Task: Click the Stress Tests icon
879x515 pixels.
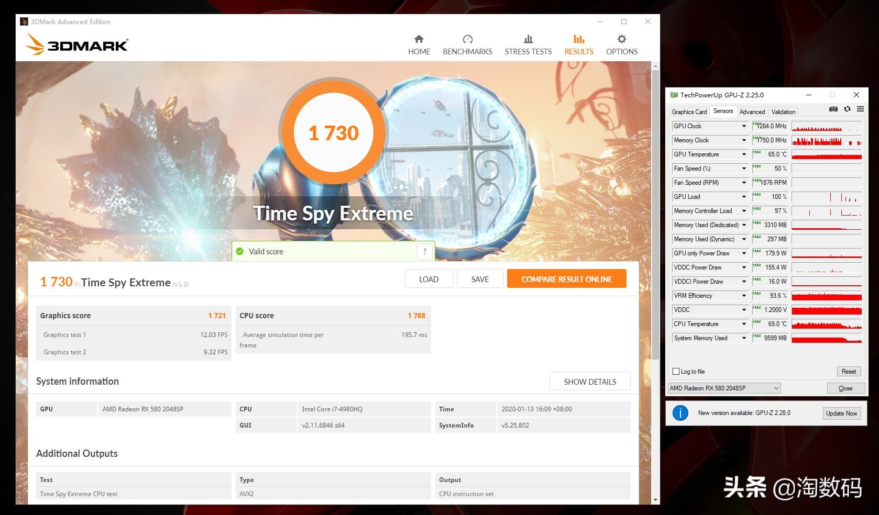Action: pos(528,39)
